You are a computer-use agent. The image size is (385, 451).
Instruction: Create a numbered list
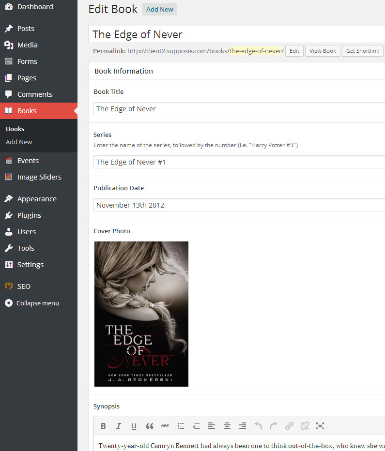click(x=196, y=426)
